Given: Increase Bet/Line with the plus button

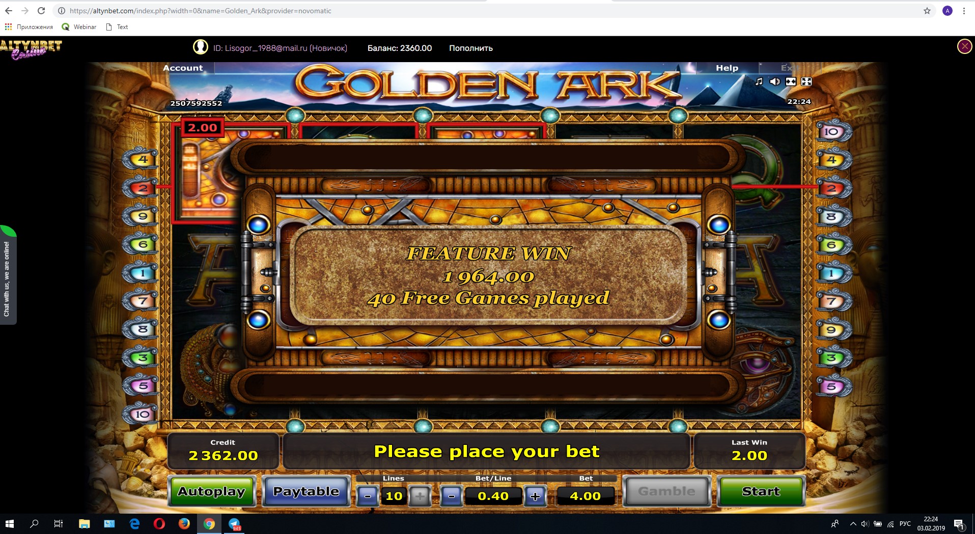Looking at the screenshot, I should pos(535,496).
